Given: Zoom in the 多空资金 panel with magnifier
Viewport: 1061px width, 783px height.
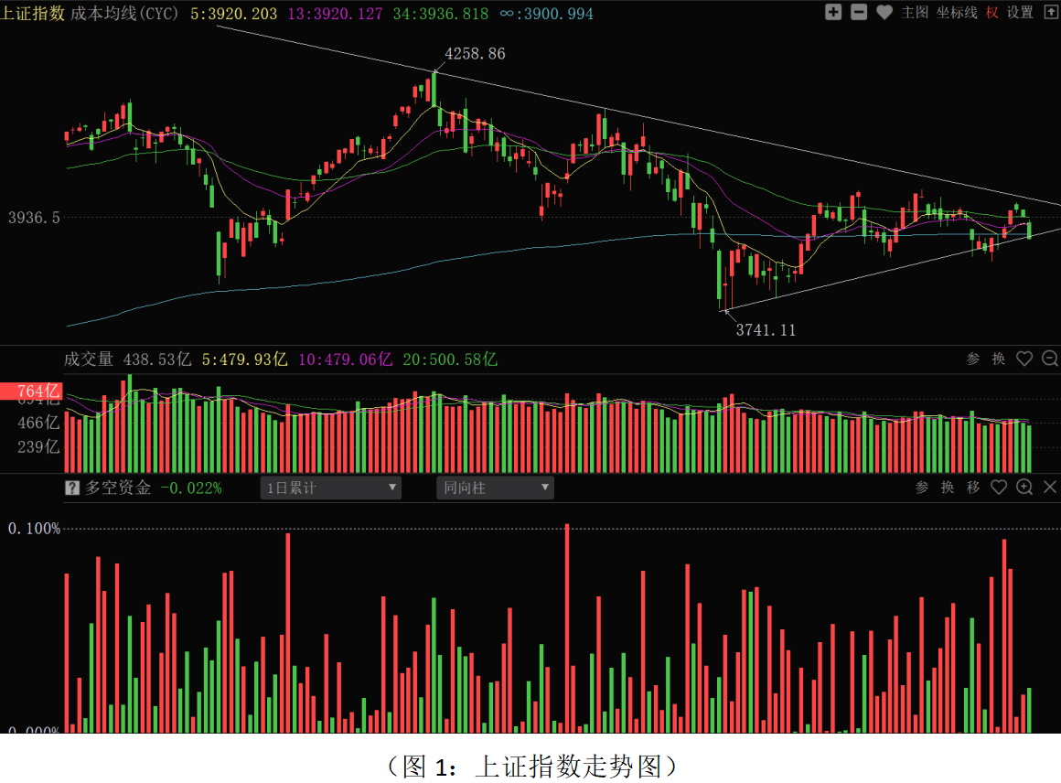Looking at the screenshot, I should click(1024, 488).
